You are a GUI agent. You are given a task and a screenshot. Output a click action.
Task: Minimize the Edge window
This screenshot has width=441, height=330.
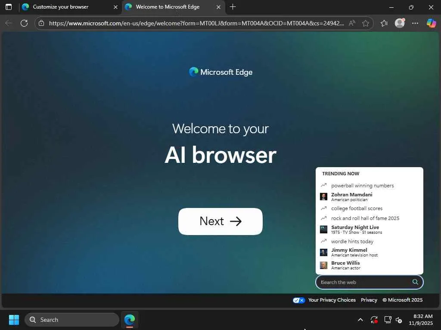tap(391, 7)
